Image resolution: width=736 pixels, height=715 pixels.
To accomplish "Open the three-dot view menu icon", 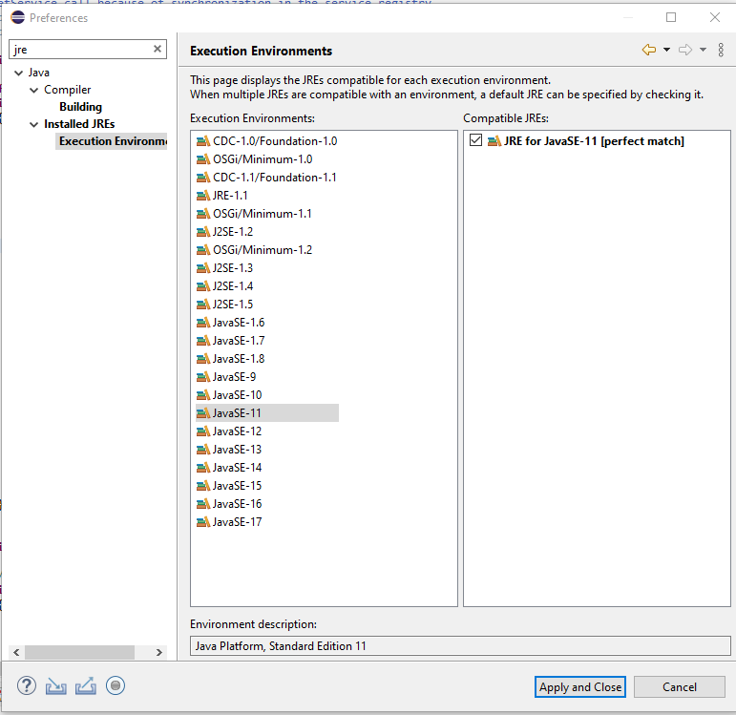I will coord(721,50).
